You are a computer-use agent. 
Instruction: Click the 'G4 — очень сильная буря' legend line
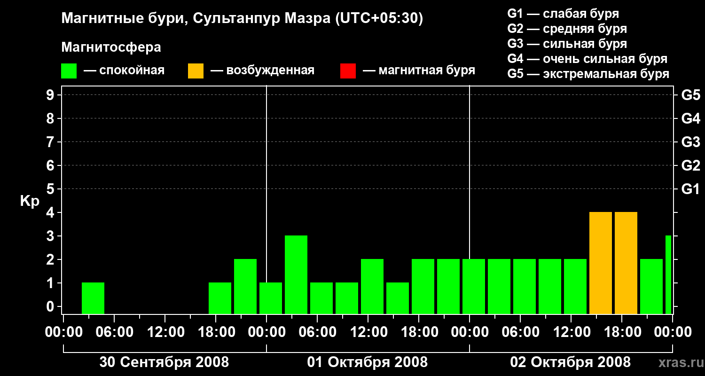tap(587, 59)
